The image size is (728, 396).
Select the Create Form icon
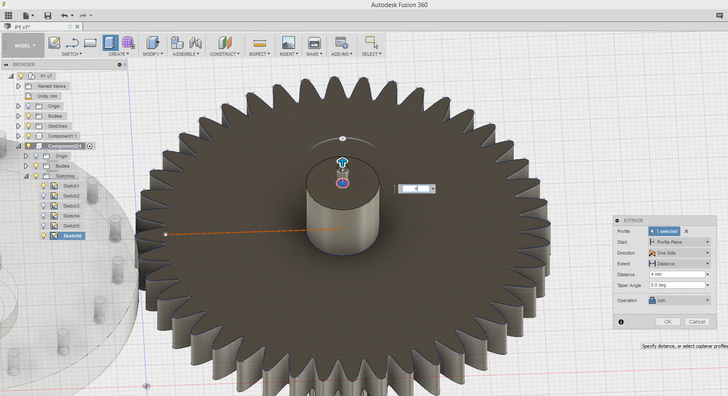pos(128,43)
